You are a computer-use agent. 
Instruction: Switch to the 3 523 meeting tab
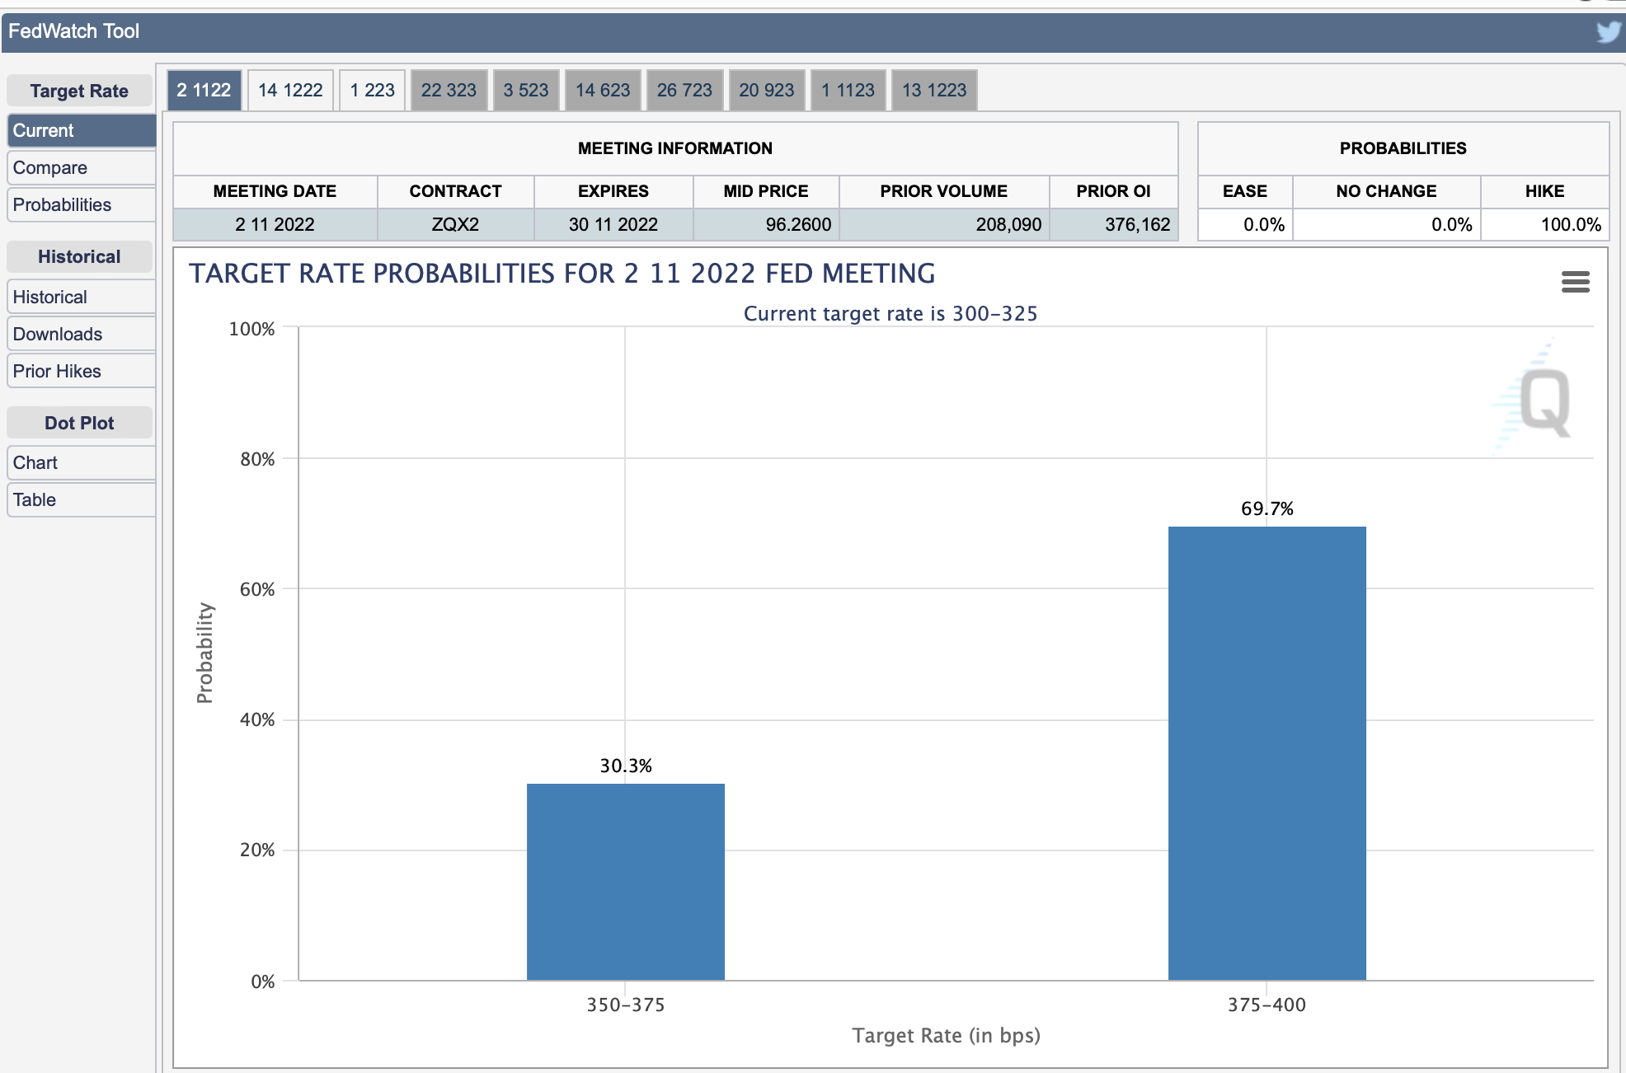click(525, 90)
